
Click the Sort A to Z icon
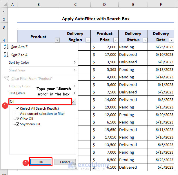tap(6, 47)
